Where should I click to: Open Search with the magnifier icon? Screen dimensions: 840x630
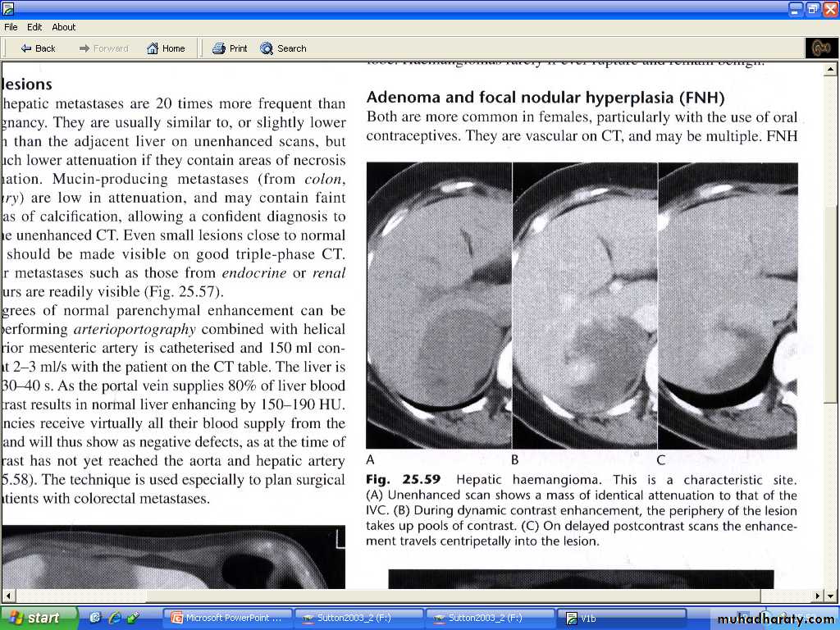tap(283, 48)
